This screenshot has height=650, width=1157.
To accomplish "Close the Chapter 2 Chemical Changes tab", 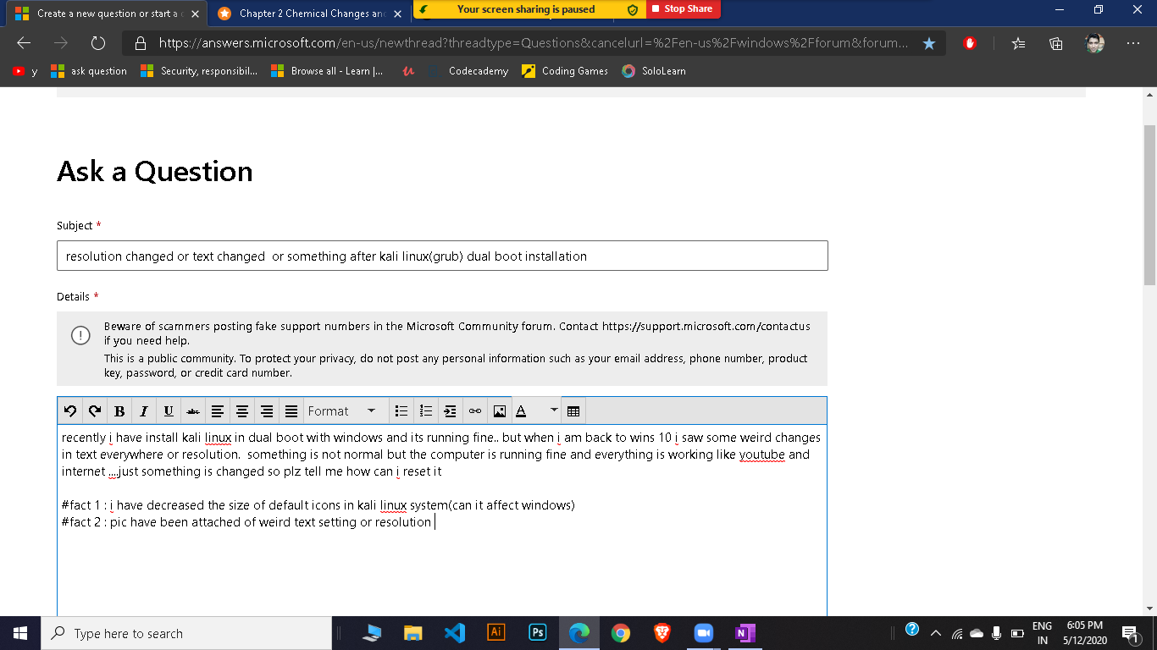I will 399,14.
